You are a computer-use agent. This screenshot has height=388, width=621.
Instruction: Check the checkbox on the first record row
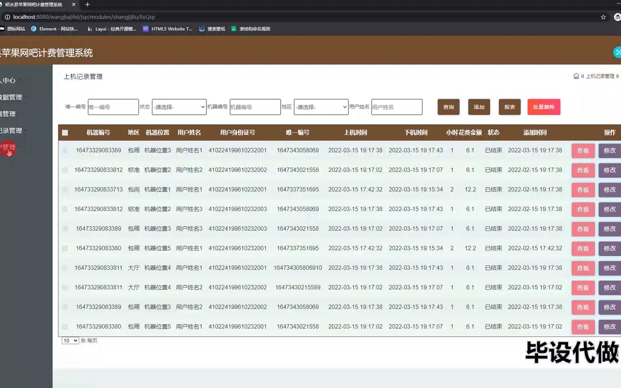[x=65, y=150]
